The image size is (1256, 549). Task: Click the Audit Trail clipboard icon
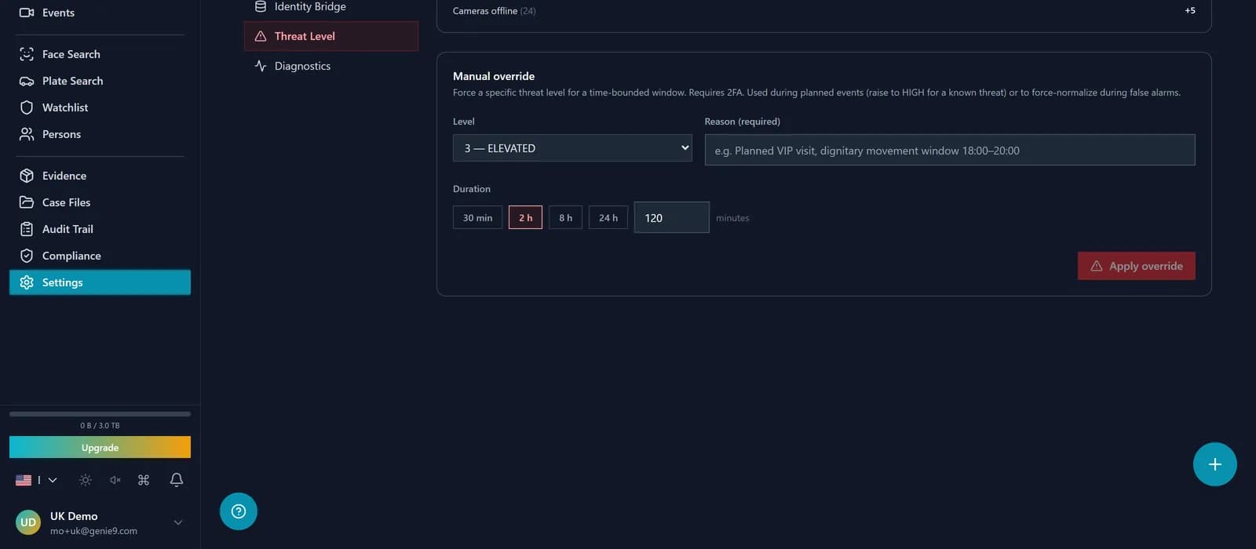pyautogui.click(x=27, y=229)
